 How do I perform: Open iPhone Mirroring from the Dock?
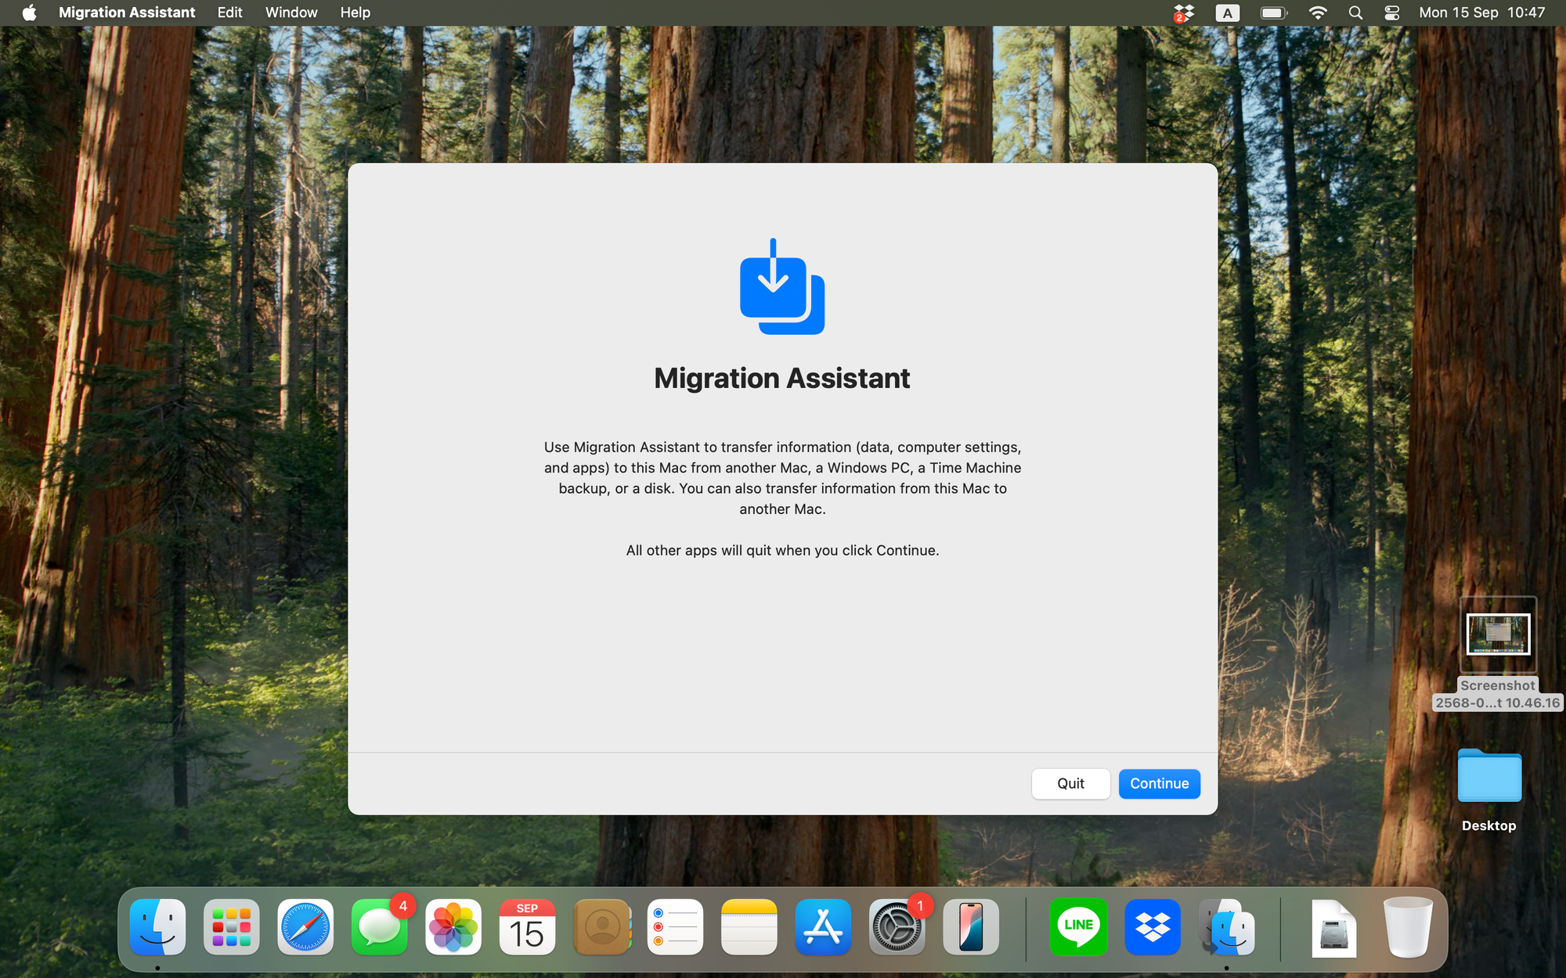[x=971, y=927]
